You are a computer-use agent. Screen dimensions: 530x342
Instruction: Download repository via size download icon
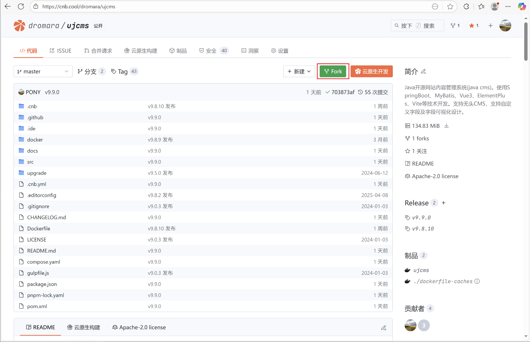point(446,126)
